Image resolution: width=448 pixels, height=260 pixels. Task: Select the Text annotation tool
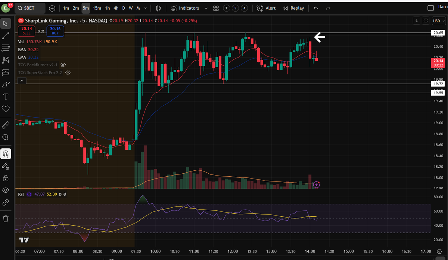click(6, 97)
